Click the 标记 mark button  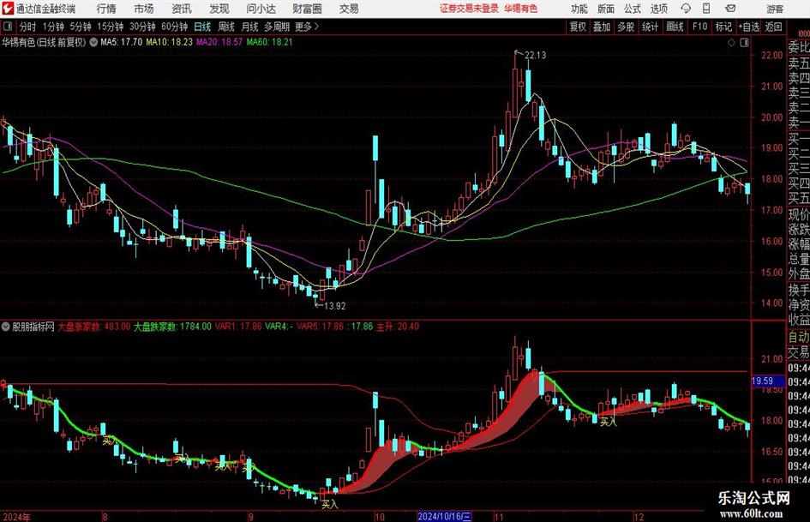point(723,27)
